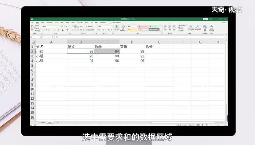The image size is (255, 145).
Task: Open the AutoSum dropdown arrow
Action: [x=187, y=26]
